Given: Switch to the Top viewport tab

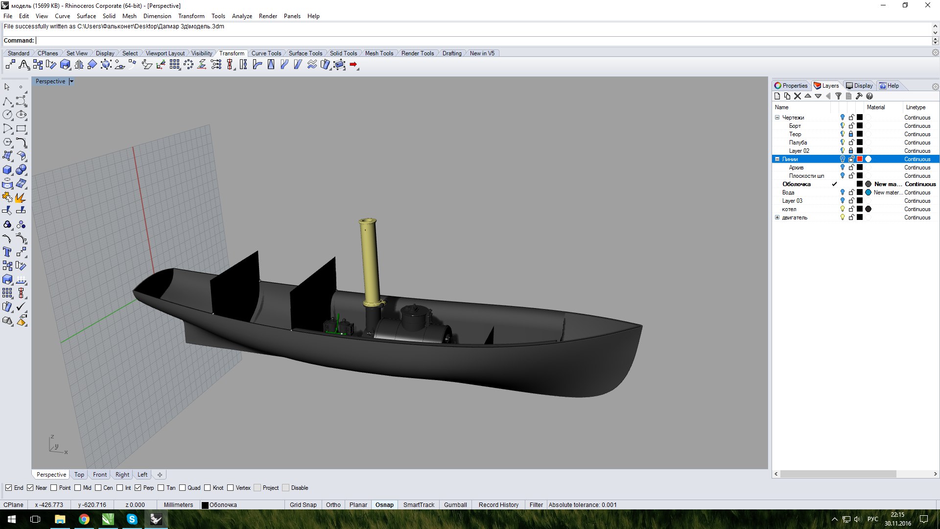Looking at the screenshot, I should [79, 475].
